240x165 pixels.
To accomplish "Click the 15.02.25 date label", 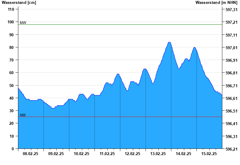I will 209,154.
